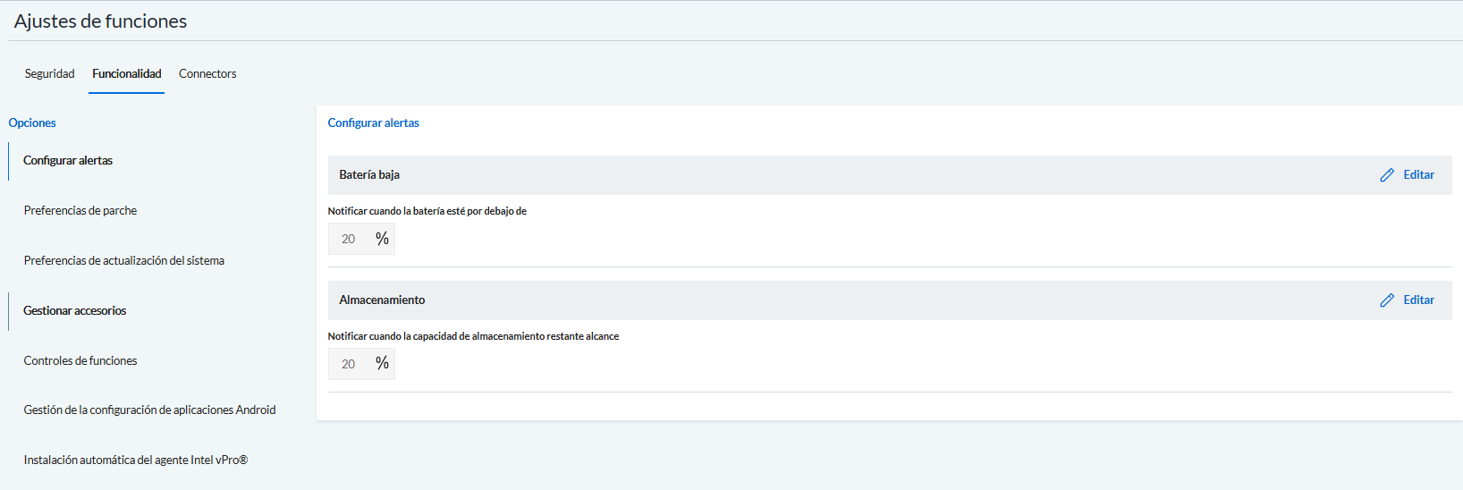1463x490 pixels.
Task: Click the Opciones heading
Action: click(32, 123)
